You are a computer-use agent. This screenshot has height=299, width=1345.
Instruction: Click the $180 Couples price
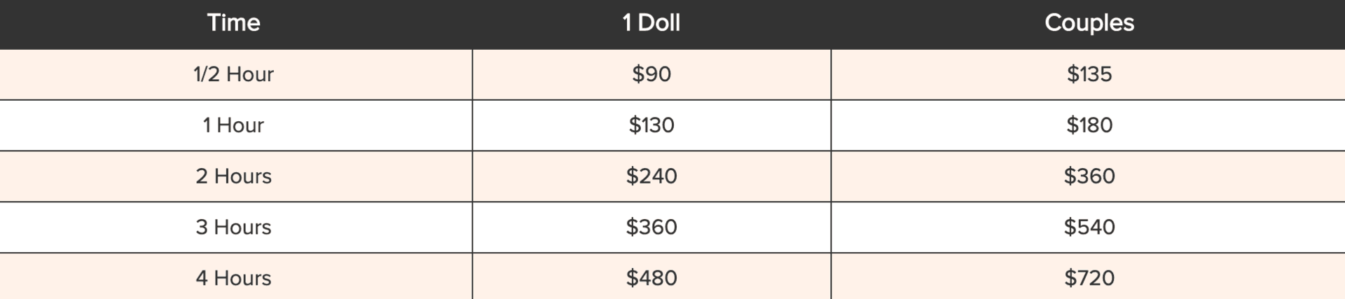(1089, 125)
